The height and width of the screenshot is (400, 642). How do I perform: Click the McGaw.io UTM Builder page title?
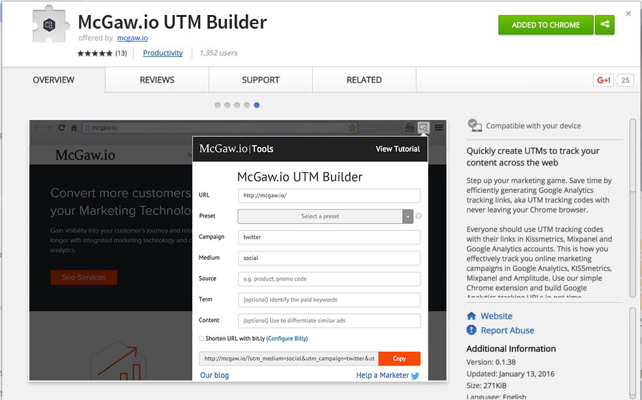[x=172, y=22]
